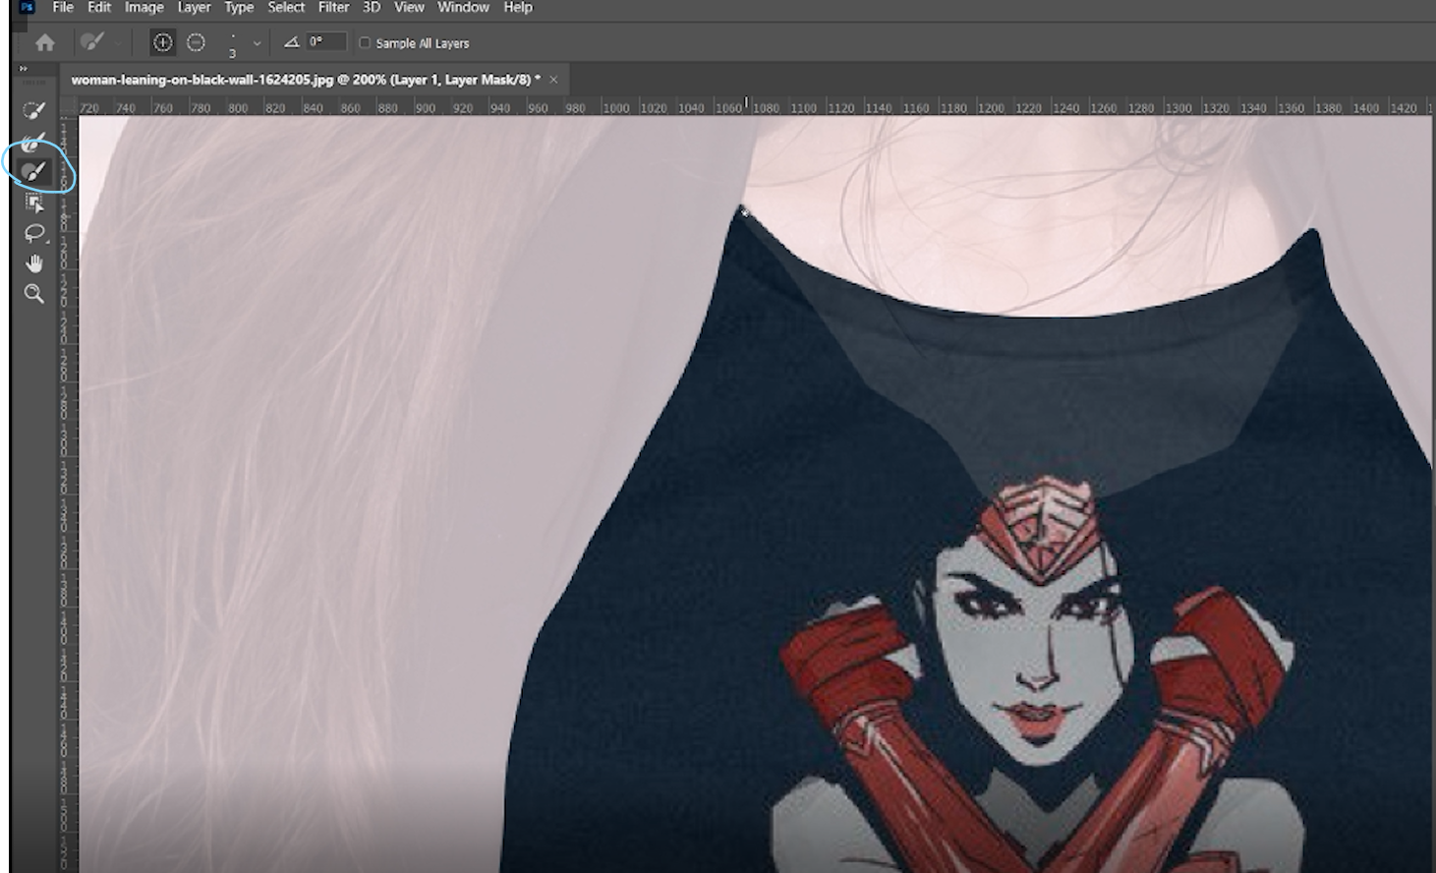Select the Hand tool
This screenshot has height=873, width=1436.
[34, 263]
